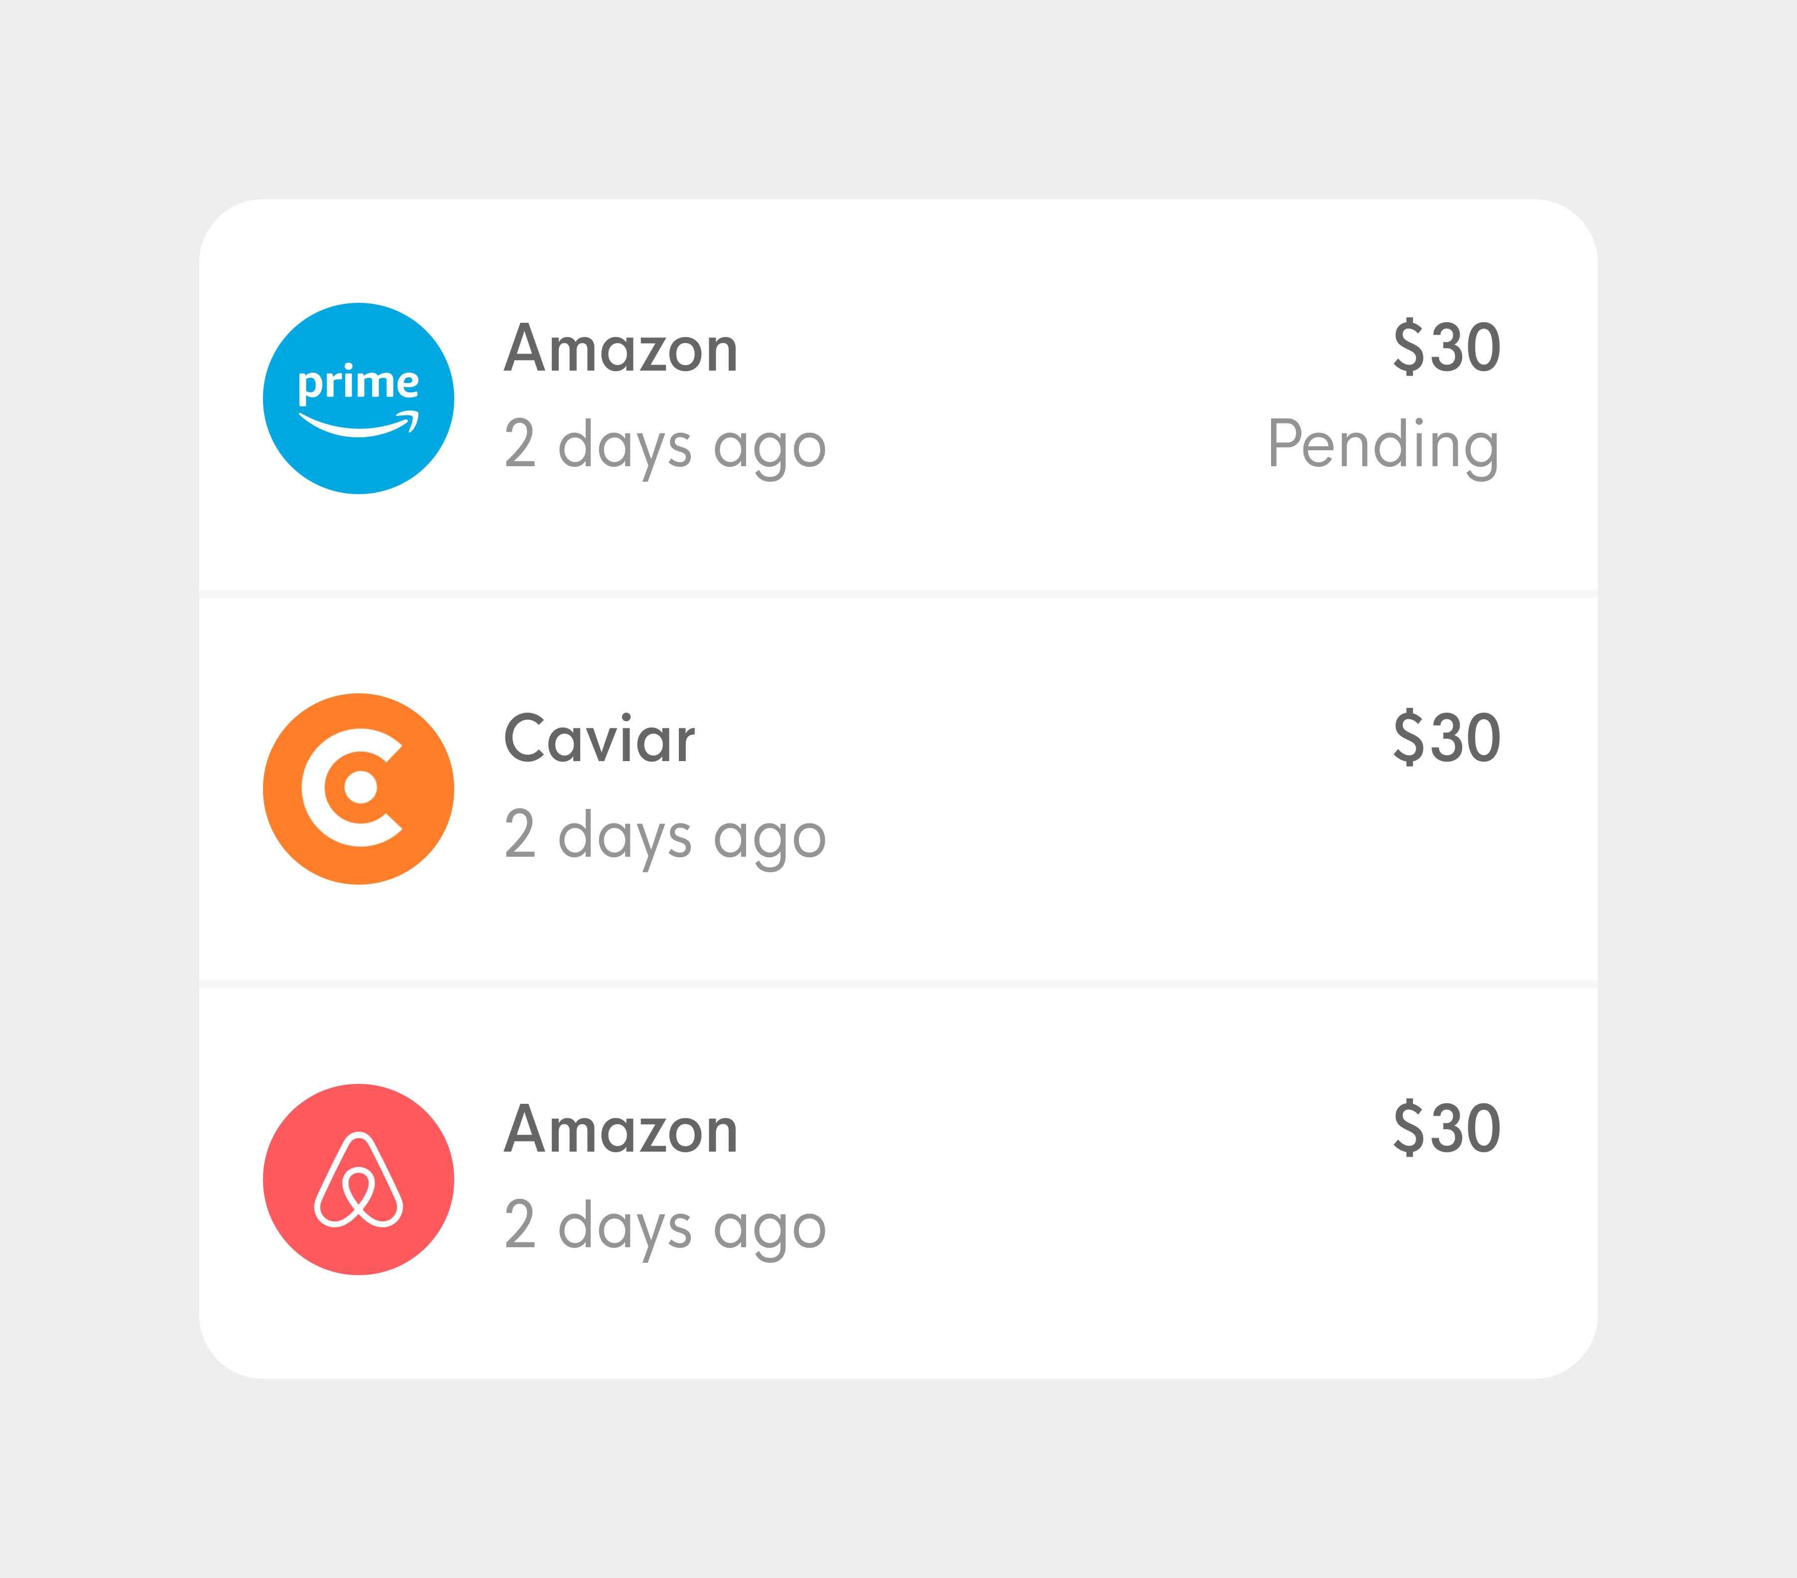Image resolution: width=1797 pixels, height=1578 pixels.
Task: Click the word "prime" inside the blue circle
Action: point(359,383)
